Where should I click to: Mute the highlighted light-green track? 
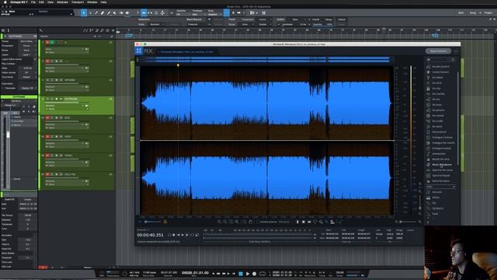[x=47, y=99]
